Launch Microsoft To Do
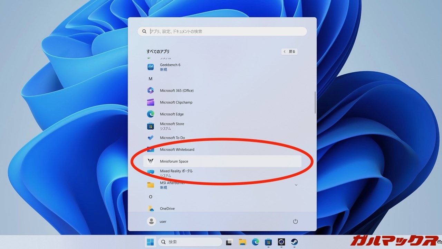Screen dimensions: 442x249 click(x=172, y=138)
